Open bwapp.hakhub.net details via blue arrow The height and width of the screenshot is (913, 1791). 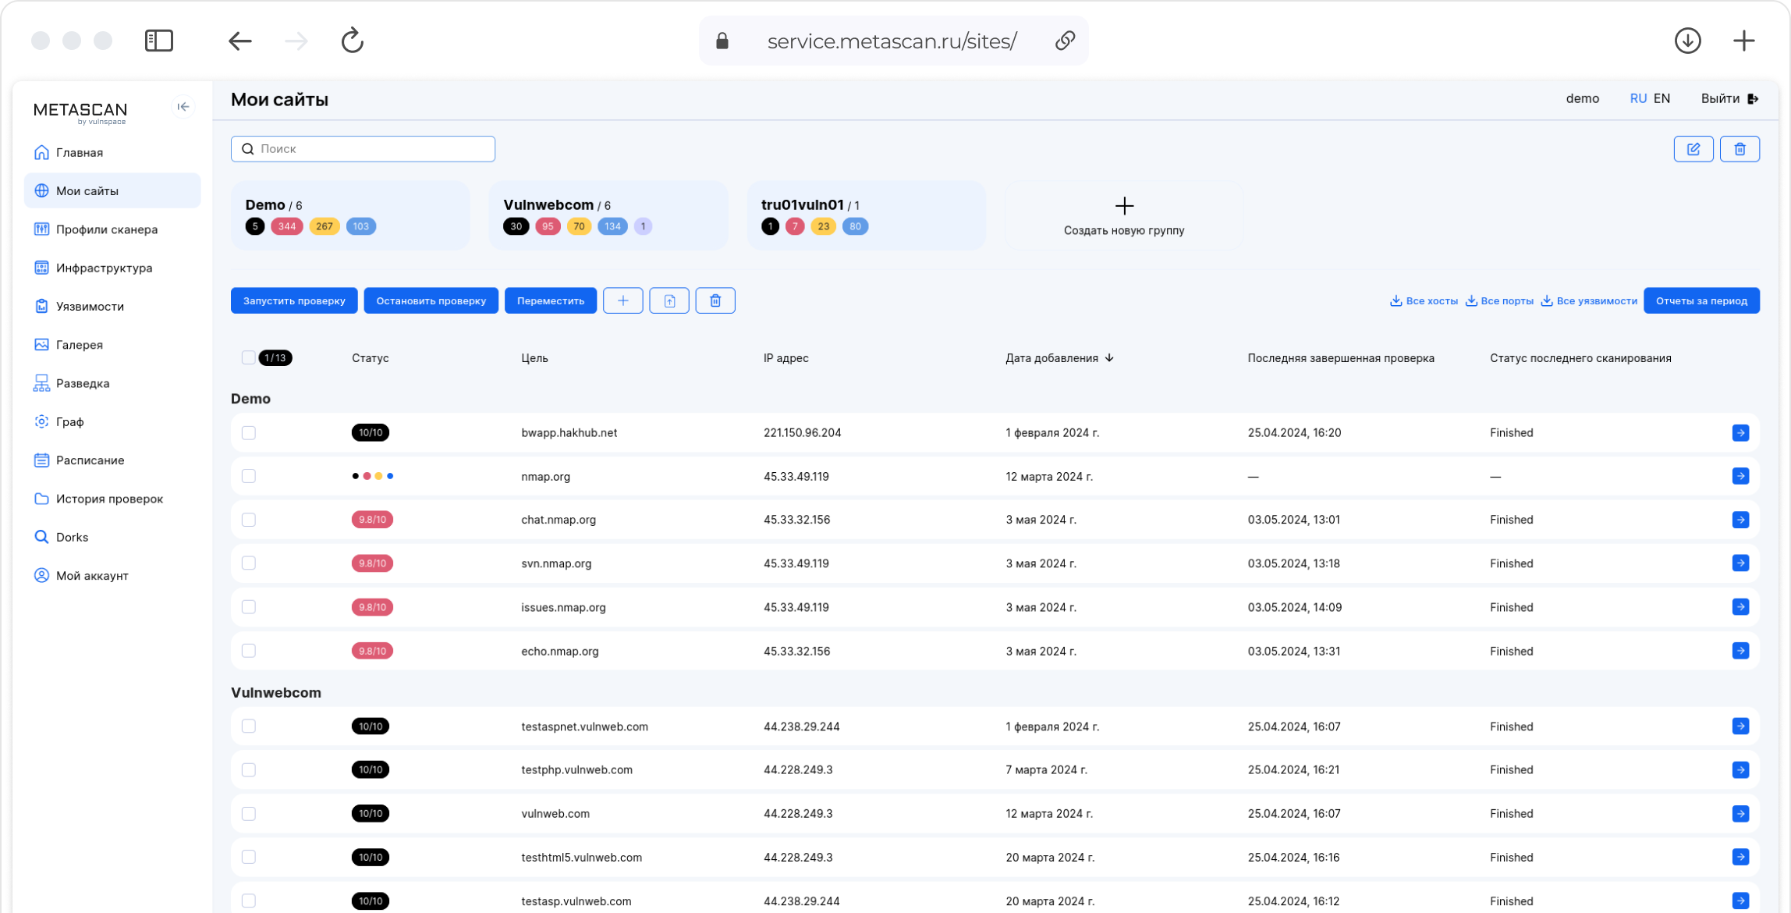tap(1740, 433)
